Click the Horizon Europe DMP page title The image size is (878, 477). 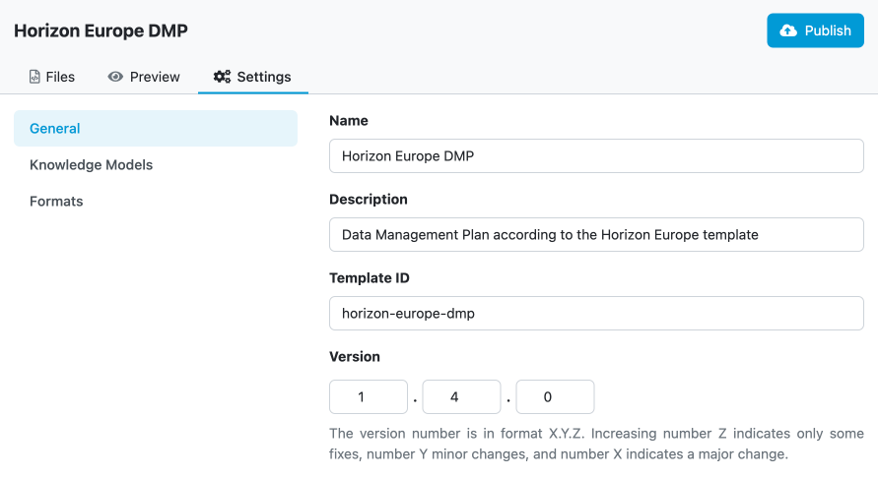101,30
